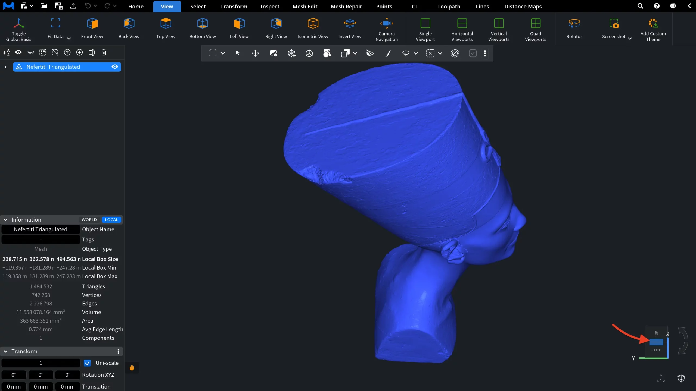This screenshot has height=391, width=696.
Task: Click the dashed circle slash icon
Action: click(x=455, y=53)
